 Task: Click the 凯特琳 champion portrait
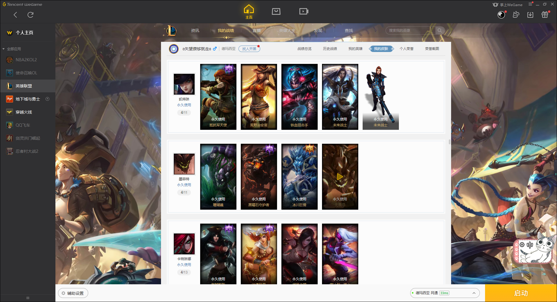pos(184,84)
